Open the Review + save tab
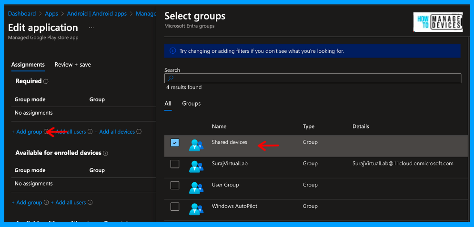The width and height of the screenshot is (474, 227). [72, 65]
